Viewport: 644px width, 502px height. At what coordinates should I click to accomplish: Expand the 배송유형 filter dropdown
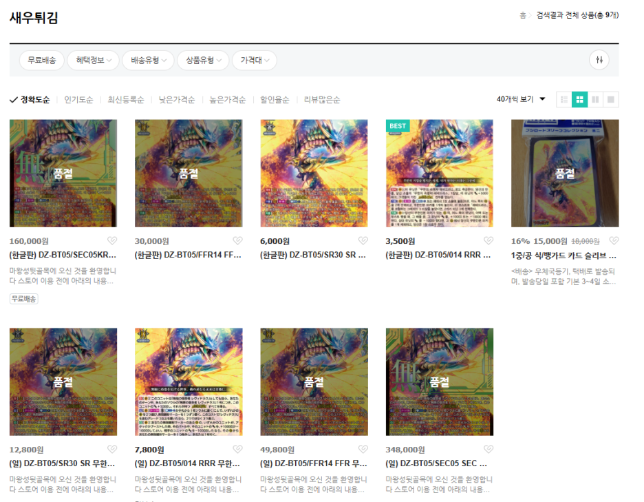(x=148, y=60)
